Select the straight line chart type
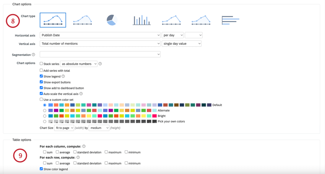 [171, 20]
